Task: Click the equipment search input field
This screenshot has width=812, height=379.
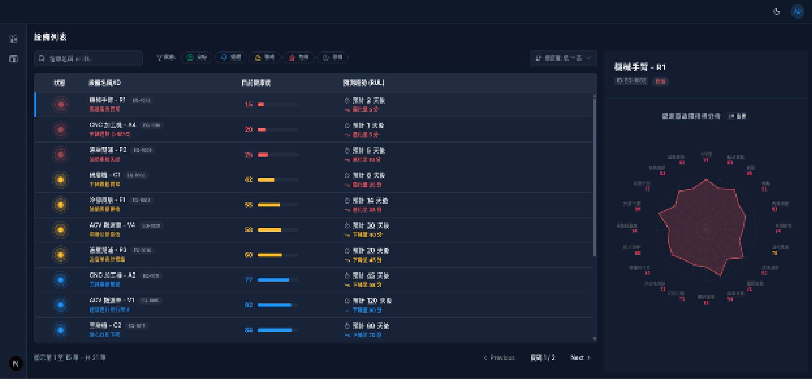Action: pyautogui.click(x=89, y=58)
